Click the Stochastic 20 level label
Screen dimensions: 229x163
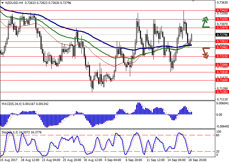218,152
